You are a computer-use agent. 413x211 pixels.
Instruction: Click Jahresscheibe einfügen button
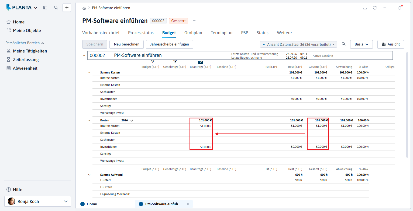pyautogui.click(x=170, y=44)
